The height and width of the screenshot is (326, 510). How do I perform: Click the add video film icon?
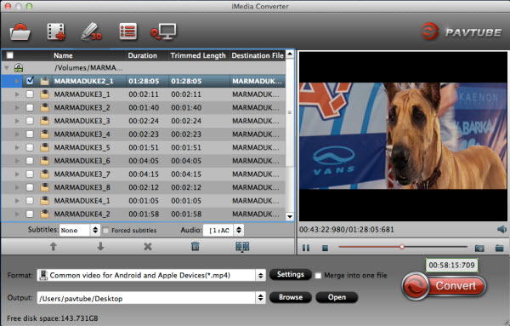(56, 31)
